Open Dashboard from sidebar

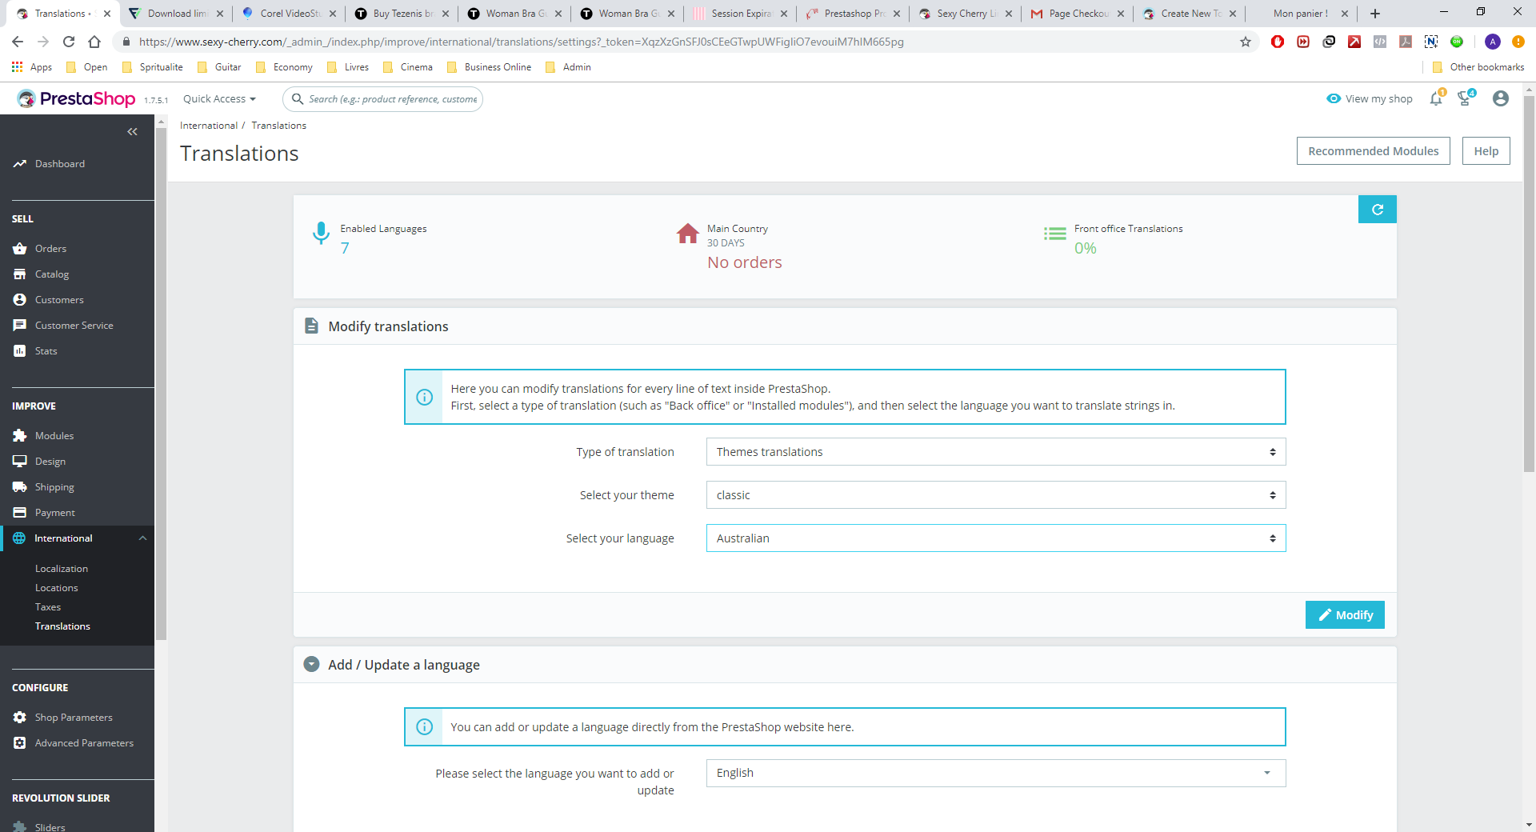pos(60,164)
